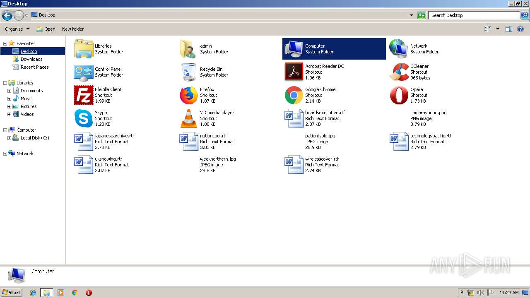The height and width of the screenshot is (298, 530).
Task: Click the Back navigation arrow
Action: (x=7, y=16)
